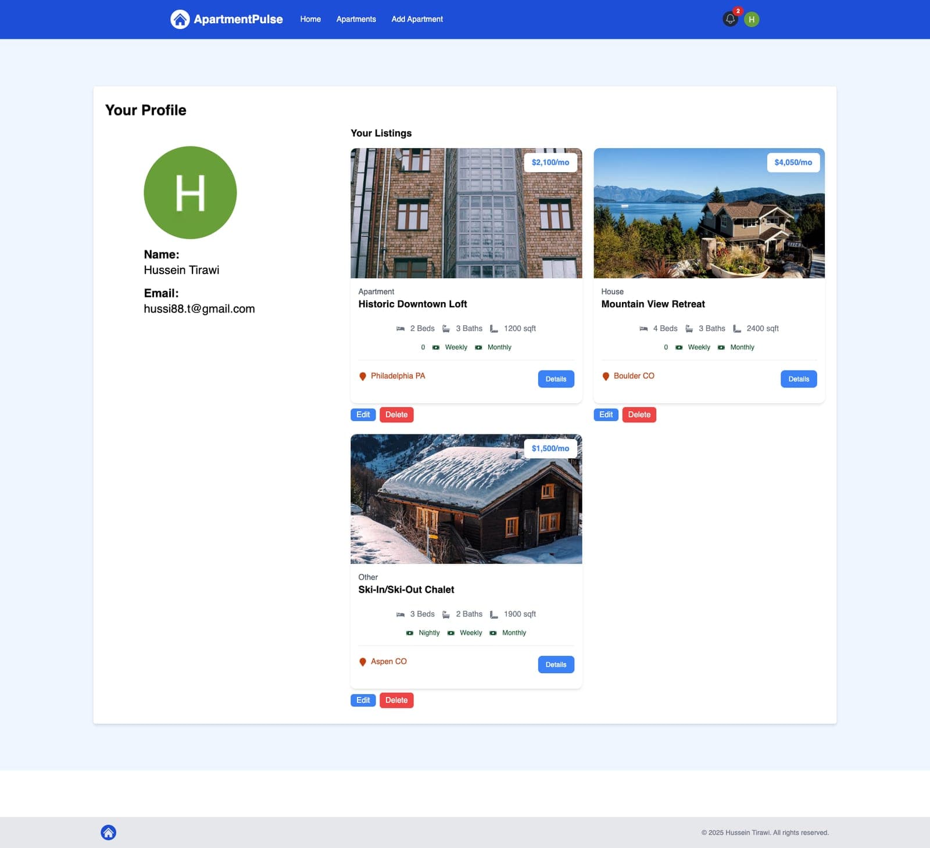
Task: Edit the Ski-In/Ski-Out Chalet listing
Action: tap(363, 700)
